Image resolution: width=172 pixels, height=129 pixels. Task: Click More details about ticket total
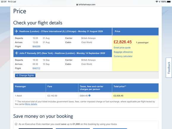point(31,104)
